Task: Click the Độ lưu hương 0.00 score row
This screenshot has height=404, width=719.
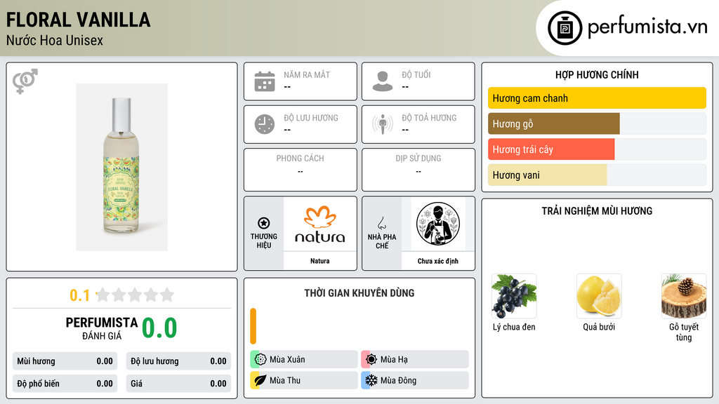Action: 178,361
